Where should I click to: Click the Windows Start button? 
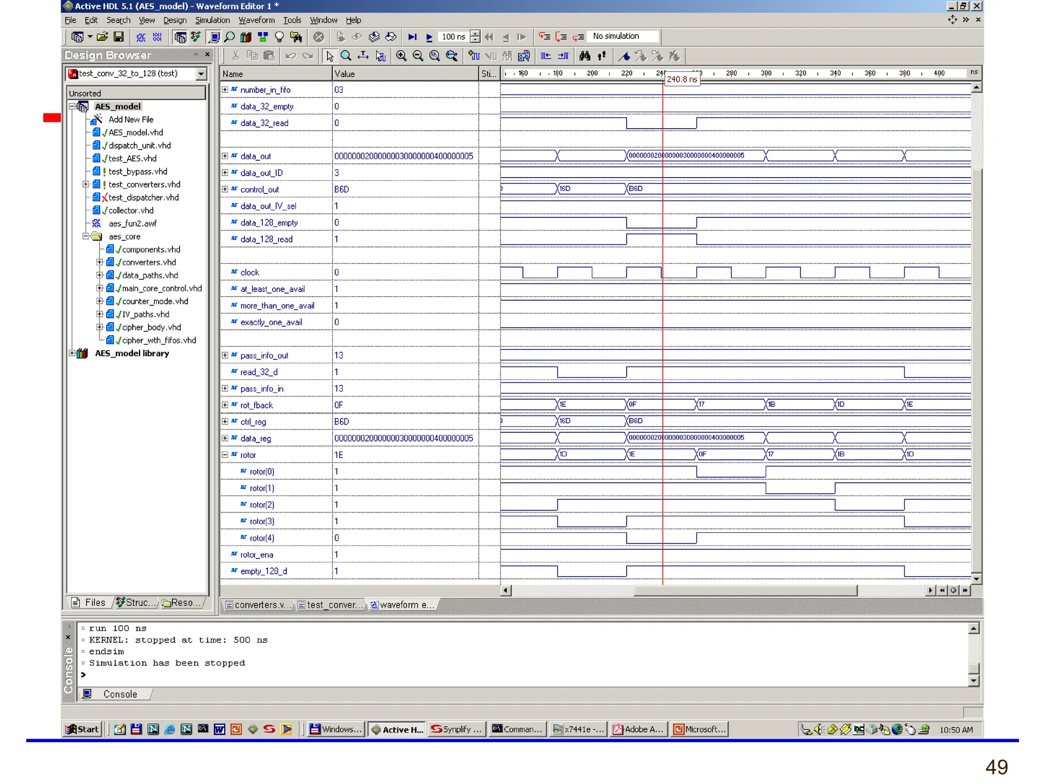(x=82, y=729)
